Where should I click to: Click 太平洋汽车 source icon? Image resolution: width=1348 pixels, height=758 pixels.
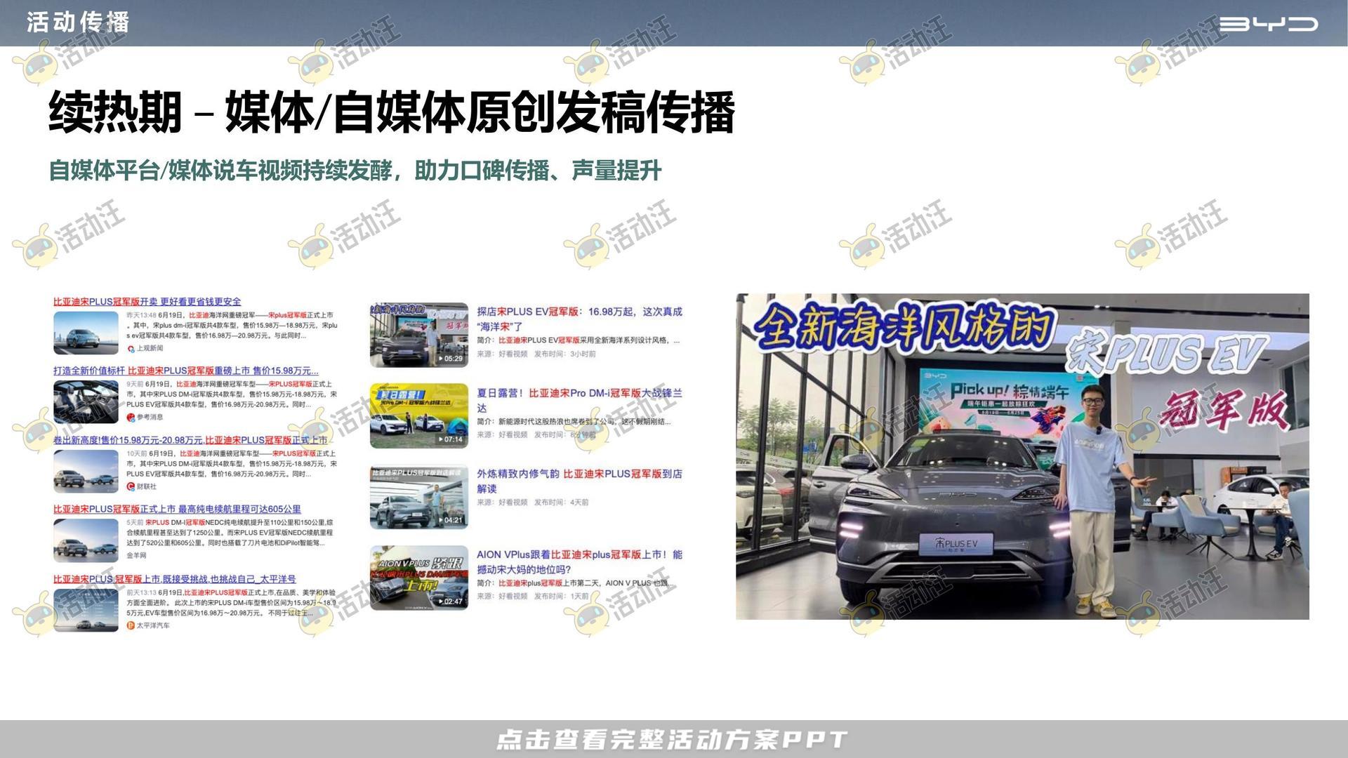tap(131, 625)
